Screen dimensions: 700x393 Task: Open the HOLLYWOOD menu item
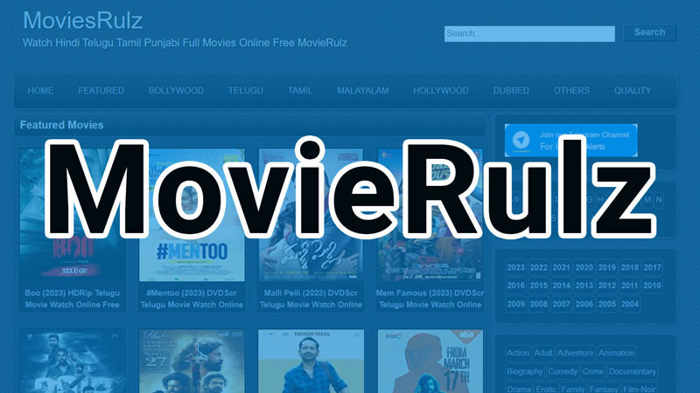(x=441, y=91)
